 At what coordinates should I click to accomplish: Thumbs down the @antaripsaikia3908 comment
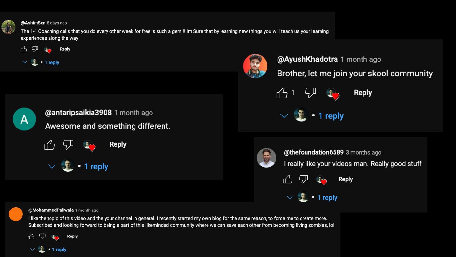click(68, 145)
